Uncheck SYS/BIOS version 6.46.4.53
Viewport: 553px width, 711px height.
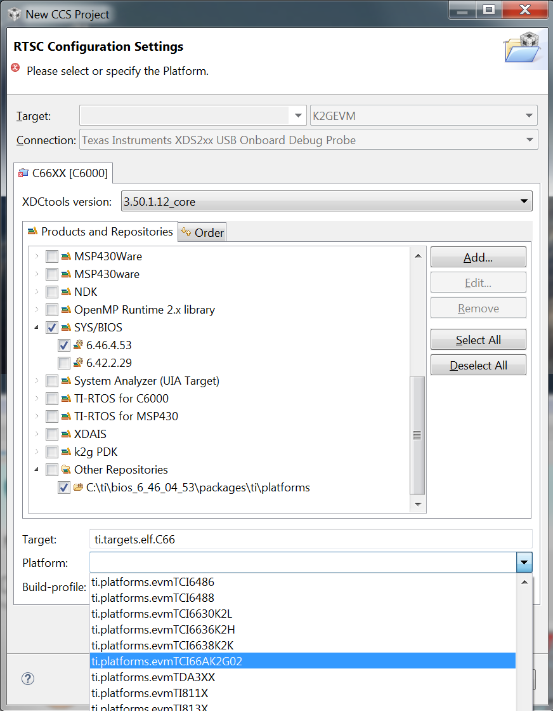[64, 345]
